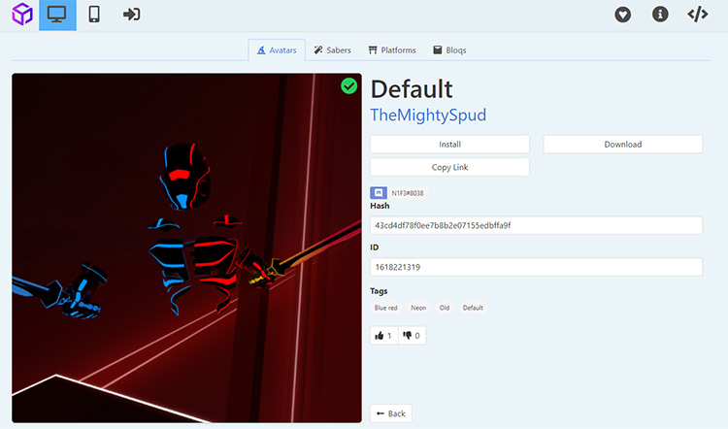
Task: Click the Default model title
Action: 412,89
